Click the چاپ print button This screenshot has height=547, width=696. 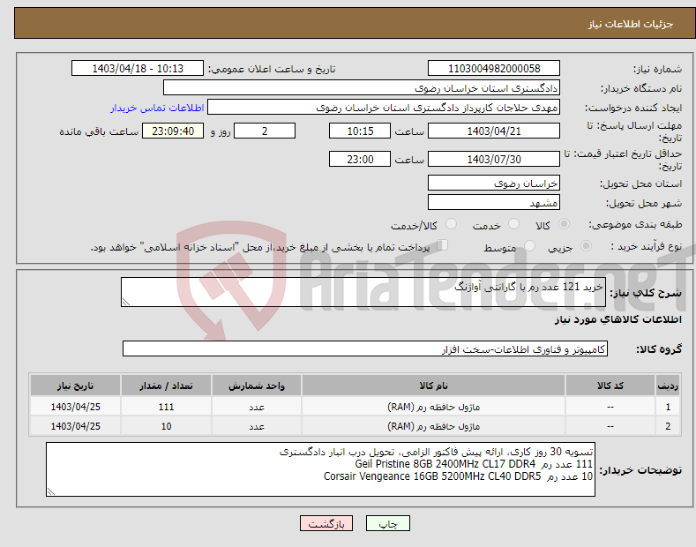point(387,523)
